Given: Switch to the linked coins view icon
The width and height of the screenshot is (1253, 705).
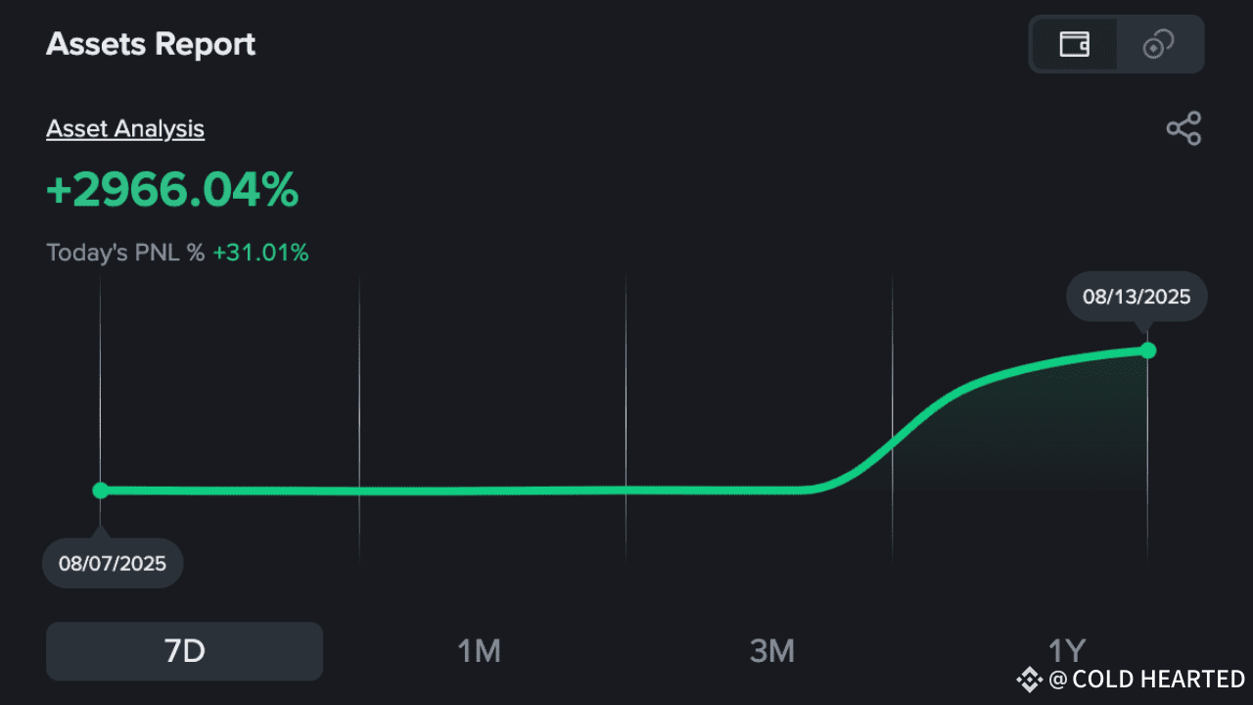Looking at the screenshot, I should [x=1159, y=44].
